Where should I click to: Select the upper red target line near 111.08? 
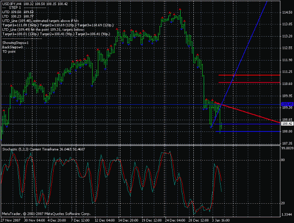249,75
